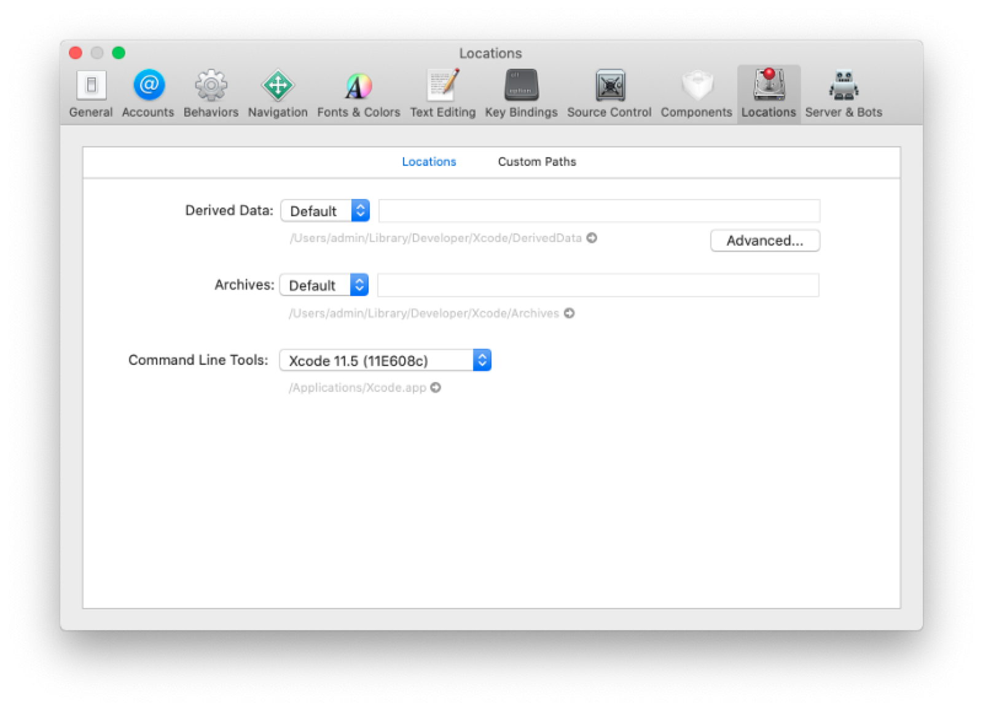Open the Behaviors gear icon pane

211,94
